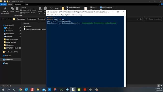Click the Mover a icon in the ribbon
The image size is (163, 92).
click(40, 8)
